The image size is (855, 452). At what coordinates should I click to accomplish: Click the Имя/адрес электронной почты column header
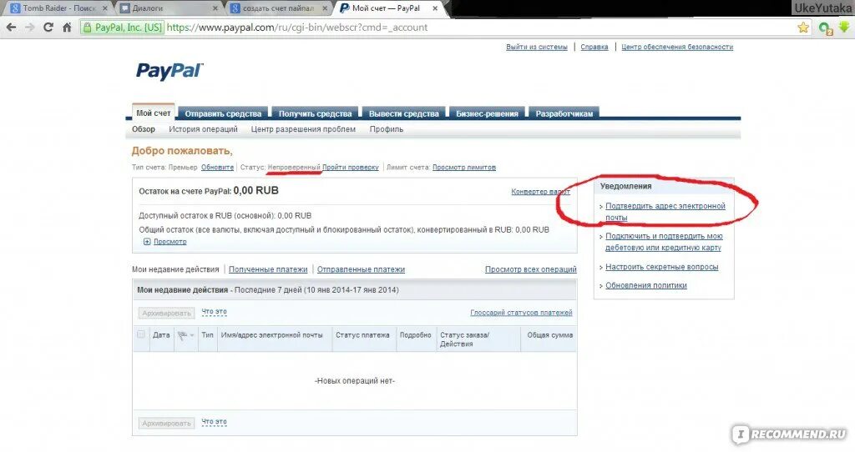(x=271, y=335)
